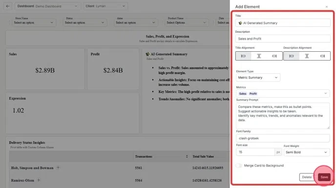The image size is (336, 188).
Task: Expand the Holt, Simpson and Bowman row
Action: tap(58, 167)
